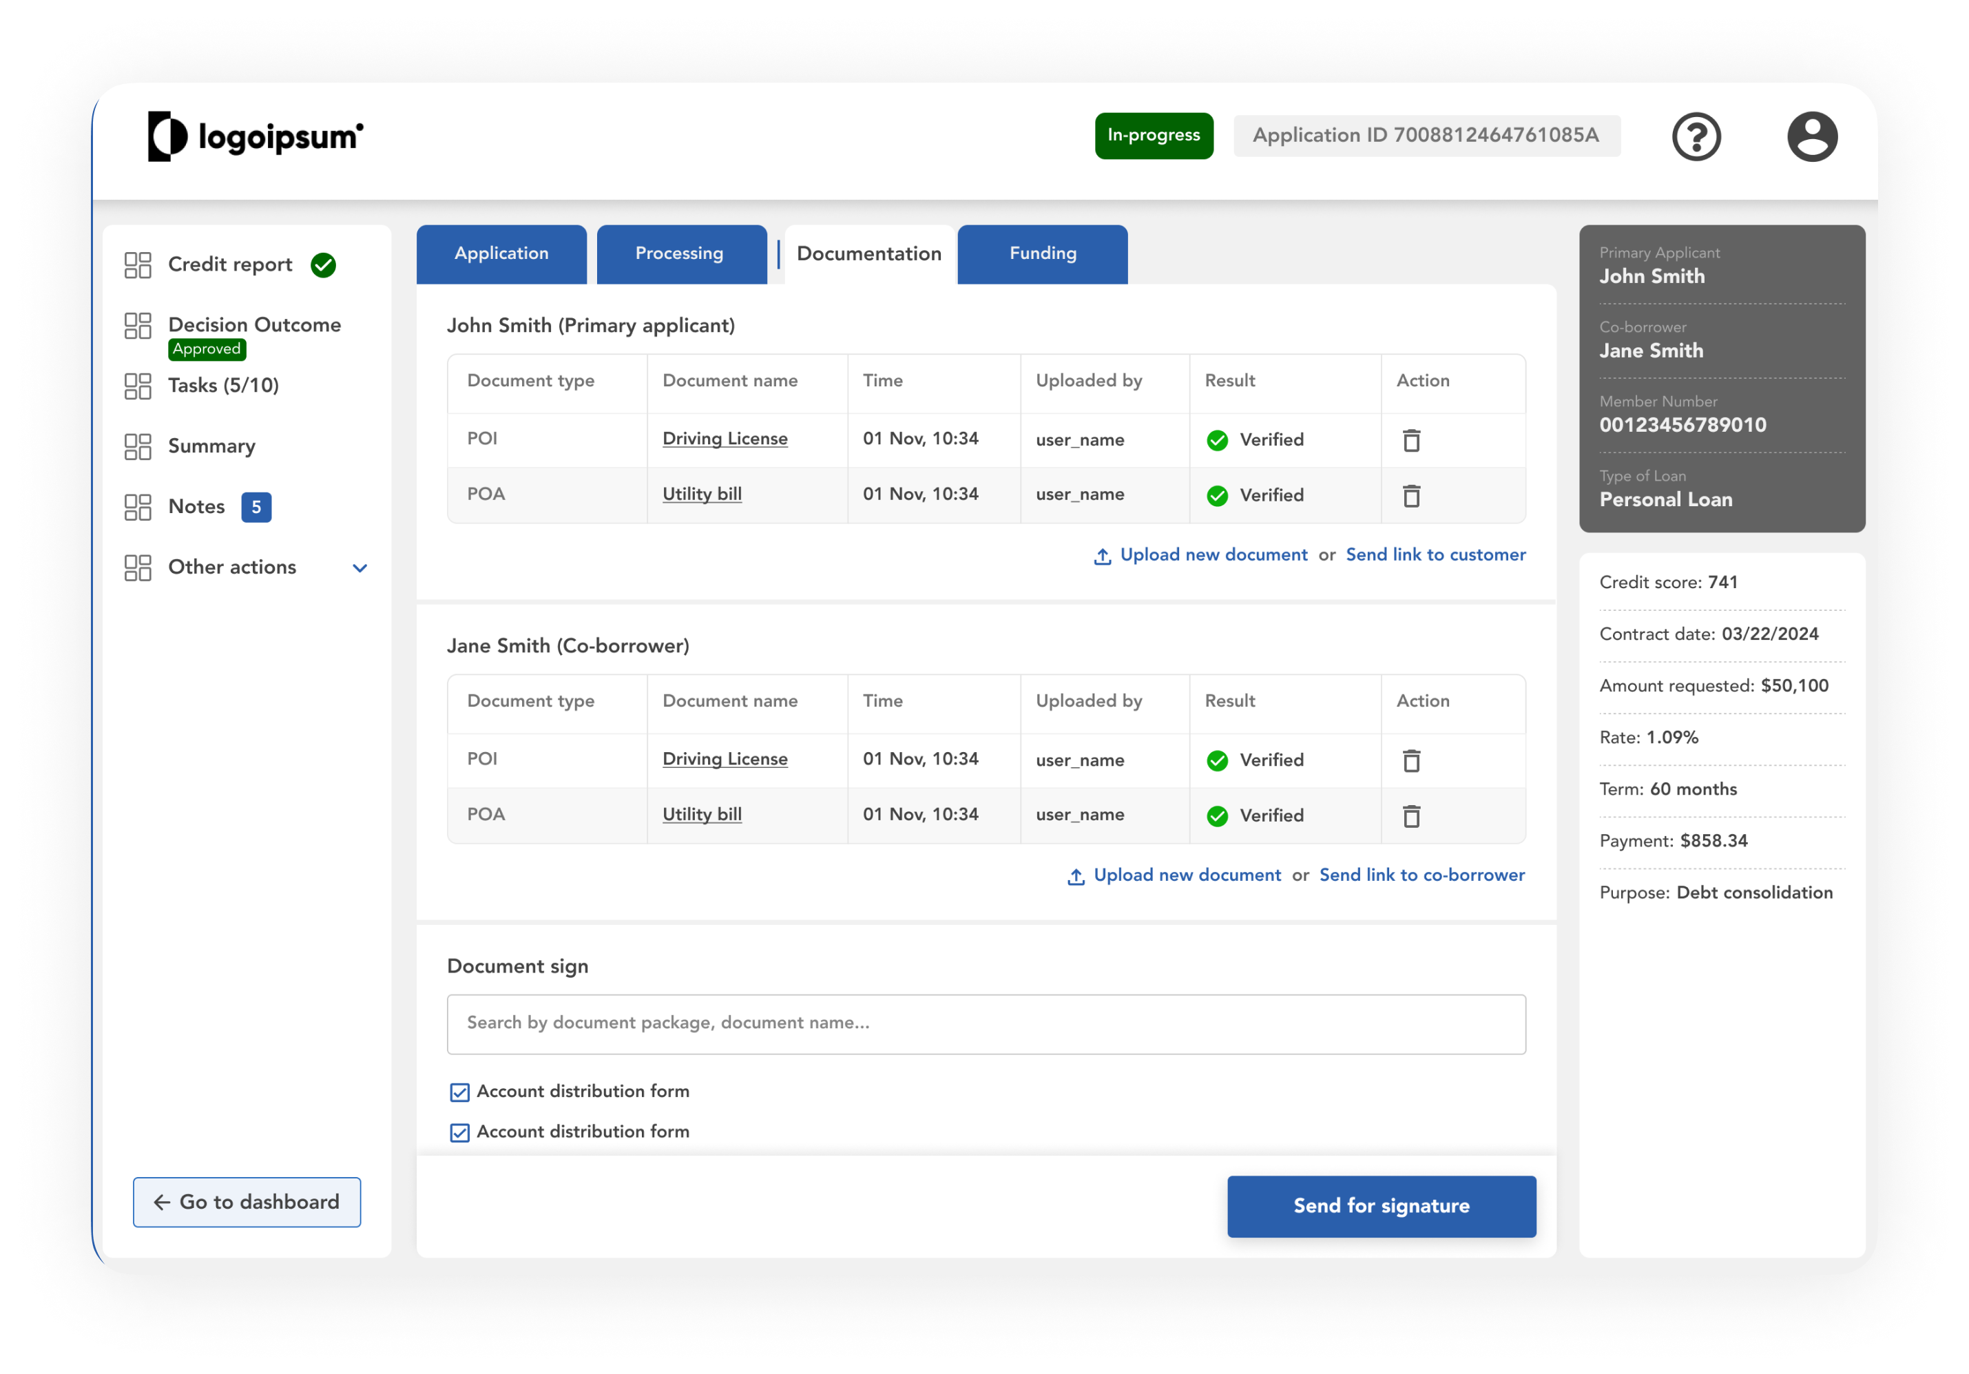The image size is (1969, 1374).
Task: Click the logoipsum logo
Action: click(x=256, y=136)
